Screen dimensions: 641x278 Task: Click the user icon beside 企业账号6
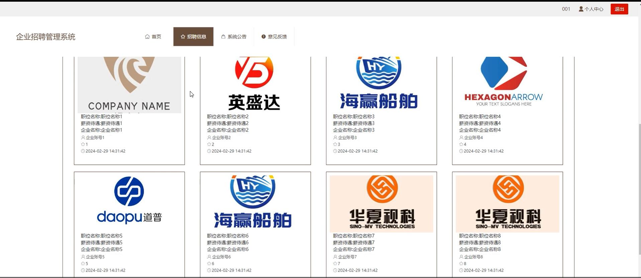tap(209, 257)
